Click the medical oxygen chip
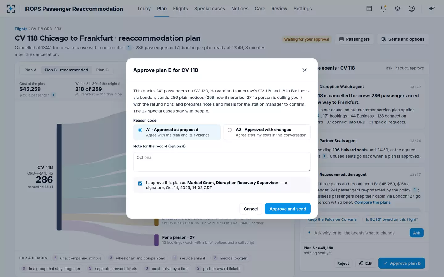The height and width of the screenshot is (277, 444). (x=230, y=258)
